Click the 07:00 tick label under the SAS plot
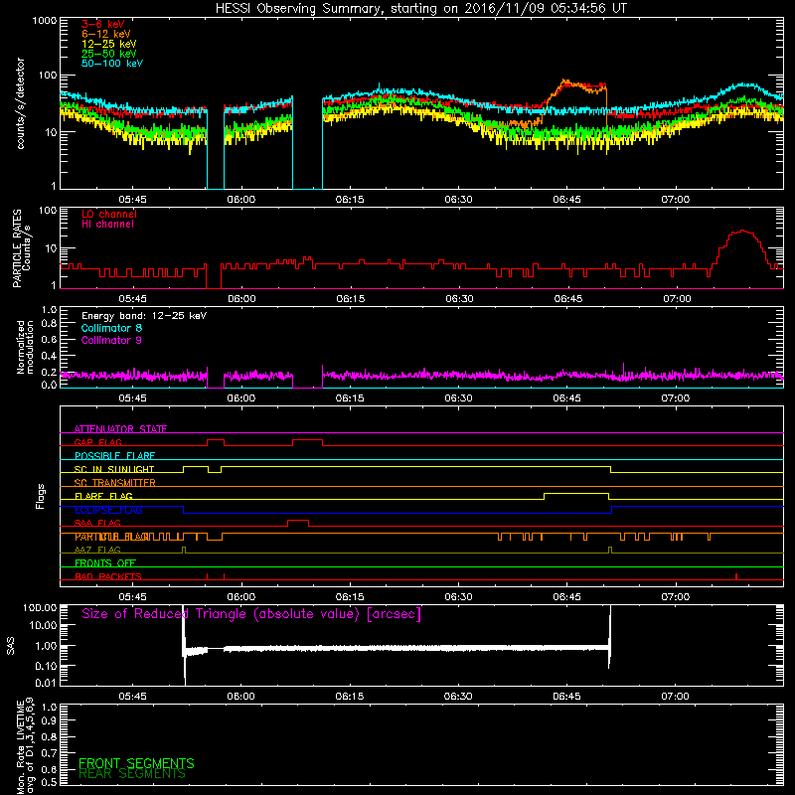 676,697
